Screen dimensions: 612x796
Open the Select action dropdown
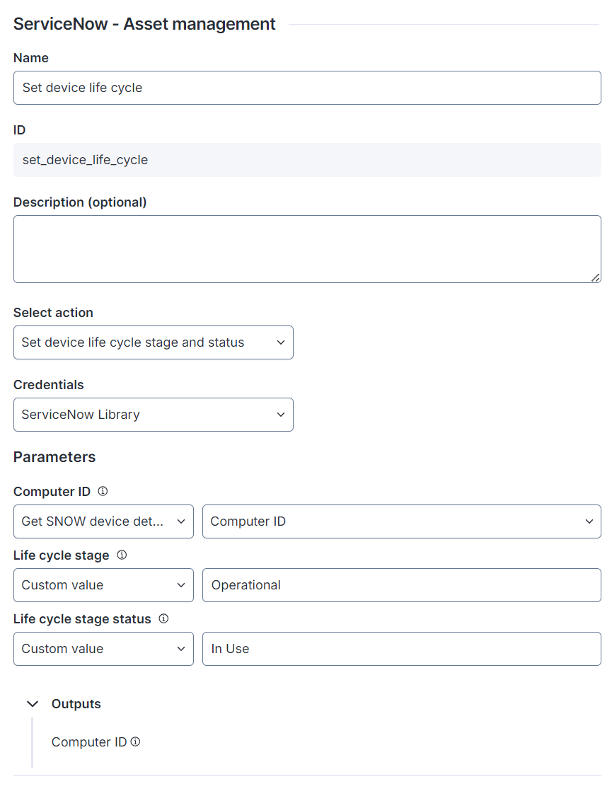pos(153,342)
